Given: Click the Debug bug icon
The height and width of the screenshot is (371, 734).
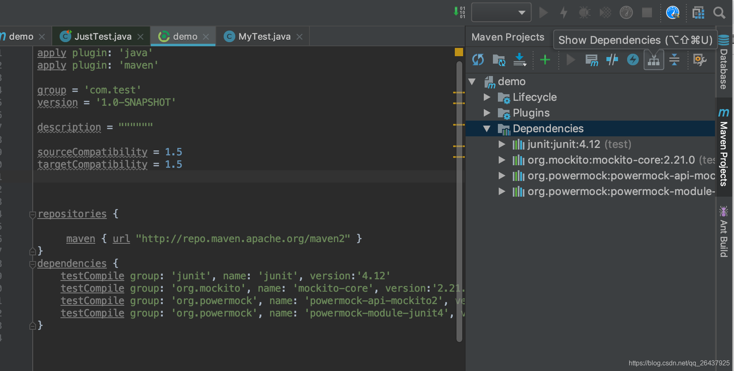Looking at the screenshot, I should 584,12.
